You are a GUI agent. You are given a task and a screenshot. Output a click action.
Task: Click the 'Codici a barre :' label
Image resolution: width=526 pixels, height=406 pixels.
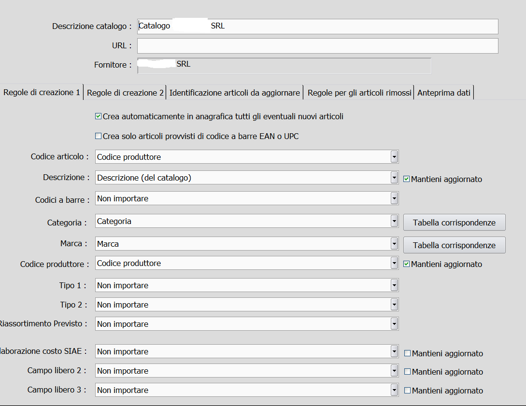[x=62, y=200]
